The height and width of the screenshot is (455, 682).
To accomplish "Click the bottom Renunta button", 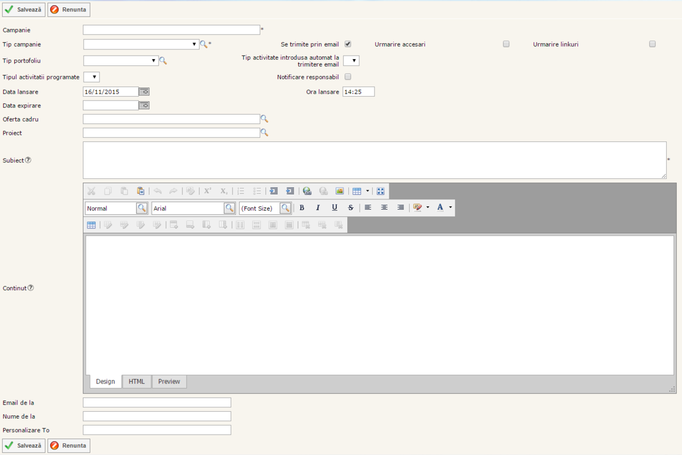I will pos(69,445).
